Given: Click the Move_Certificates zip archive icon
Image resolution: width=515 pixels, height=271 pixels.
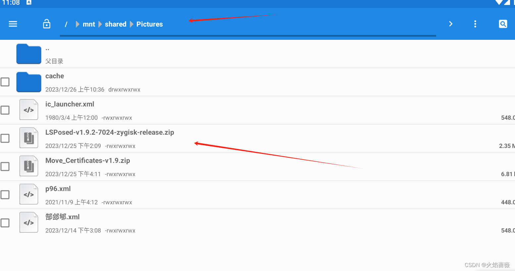Looking at the screenshot, I should tap(29, 166).
